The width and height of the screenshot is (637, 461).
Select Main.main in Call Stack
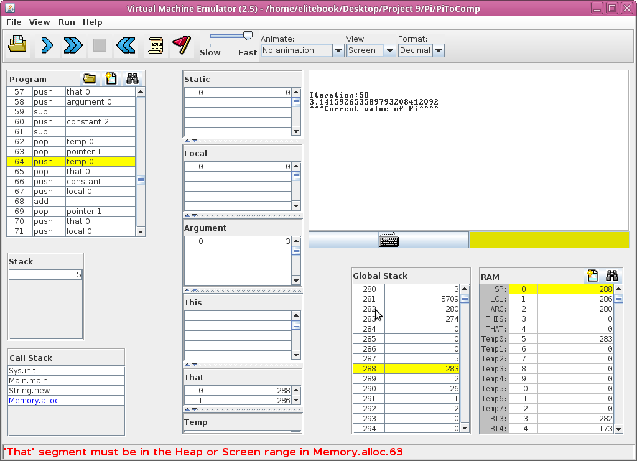click(x=28, y=381)
